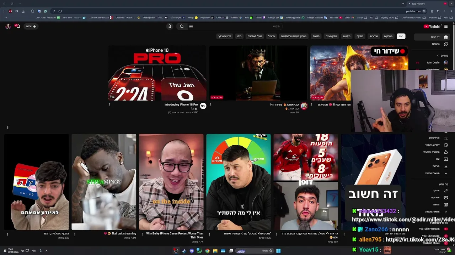This screenshot has width=455, height=255.
Task: Open options menu for iPhone 18 Pro video
Action: (x=109, y=105)
